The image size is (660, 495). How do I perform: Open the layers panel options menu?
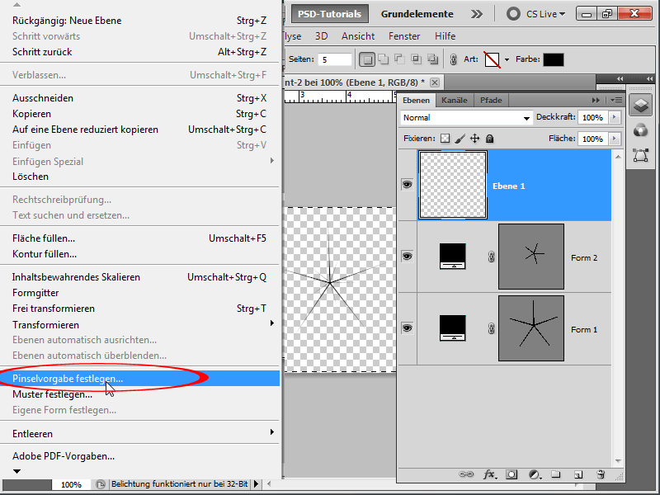point(616,100)
